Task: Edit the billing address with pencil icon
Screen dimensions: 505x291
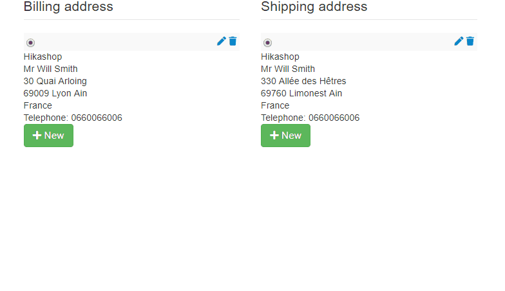Action: pyautogui.click(x=222, y=41)
